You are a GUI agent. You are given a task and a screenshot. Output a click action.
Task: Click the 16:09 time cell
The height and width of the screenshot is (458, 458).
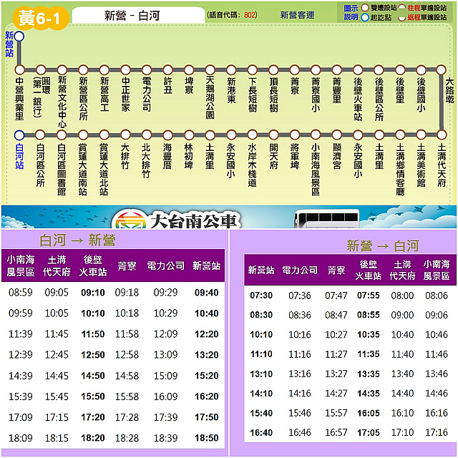[165, 396]
